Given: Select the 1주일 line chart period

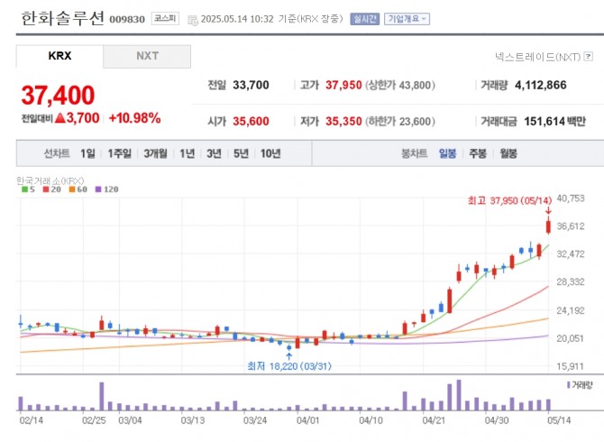Looking at the screenshot, I should (x=119, y=153).
